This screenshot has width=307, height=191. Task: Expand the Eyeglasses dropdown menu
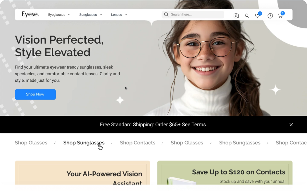coord(59,15)
